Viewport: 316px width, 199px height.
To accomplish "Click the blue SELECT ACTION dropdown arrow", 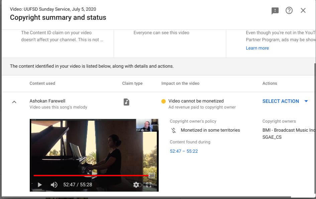I will click(306, 101).
